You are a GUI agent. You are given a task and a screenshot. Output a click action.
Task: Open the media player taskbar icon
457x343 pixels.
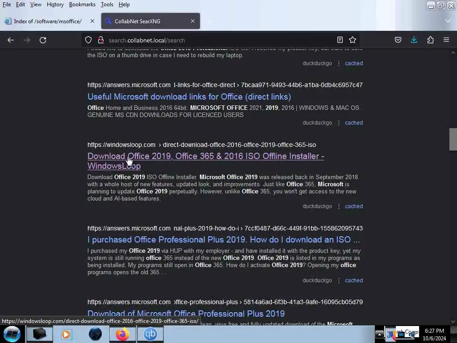67,334
